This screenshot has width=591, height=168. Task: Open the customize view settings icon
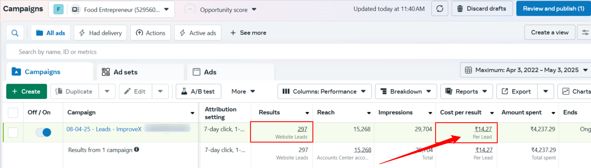tap(585, 33)
